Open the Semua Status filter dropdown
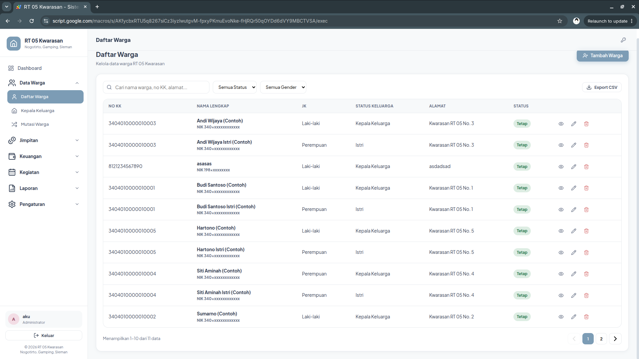 (x=235, y=87)
